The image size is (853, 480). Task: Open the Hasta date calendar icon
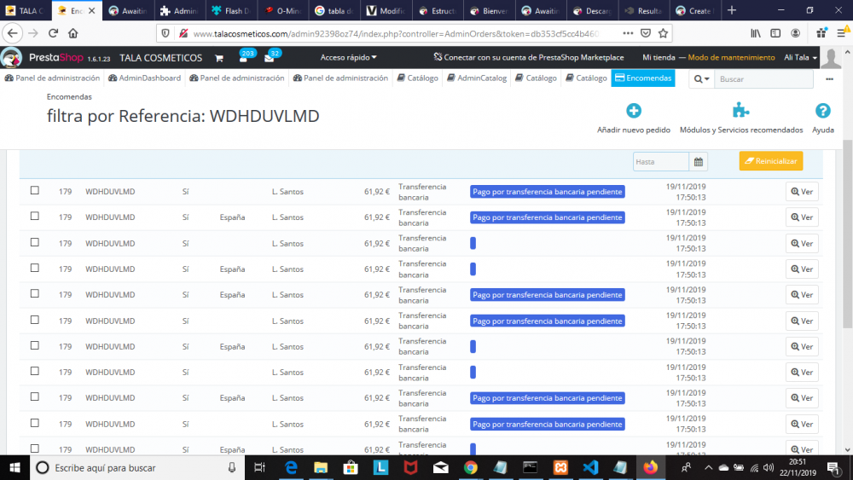tap(698, 161)
